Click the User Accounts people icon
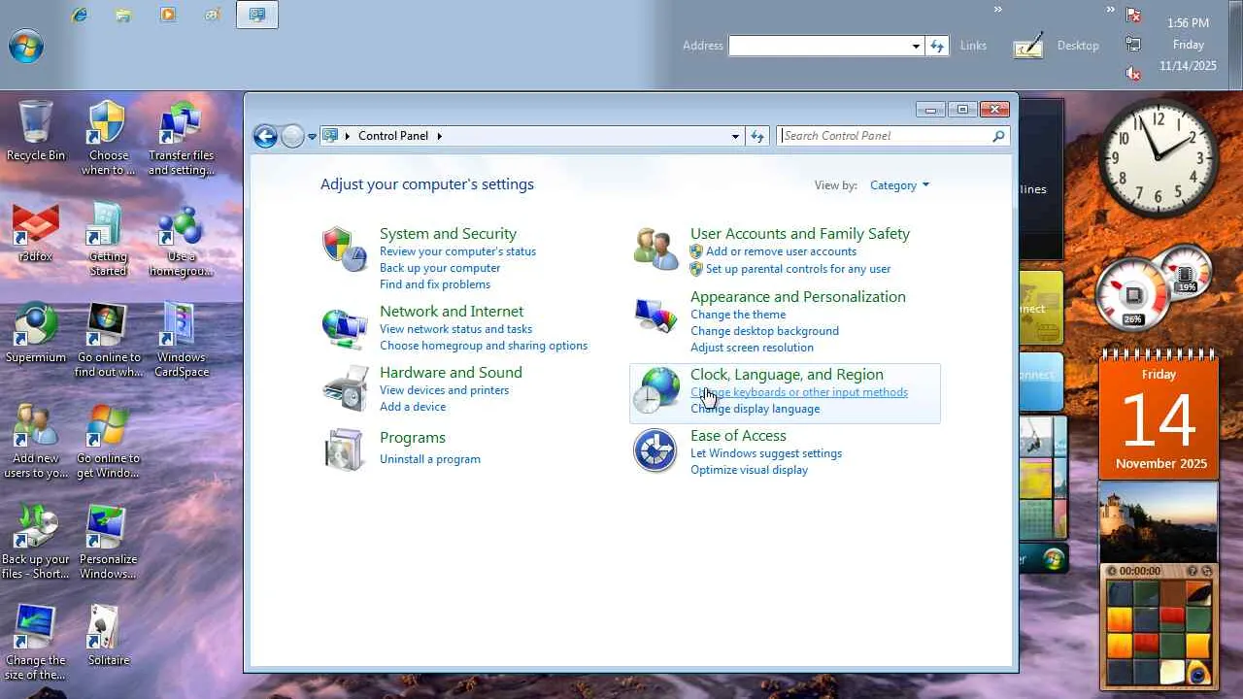 [x=655, y=250]
